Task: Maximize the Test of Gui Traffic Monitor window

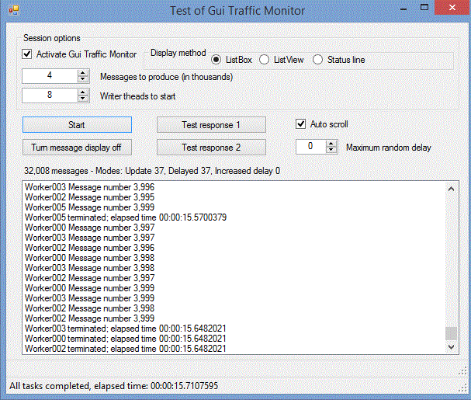Action: (x=424, y=8)
